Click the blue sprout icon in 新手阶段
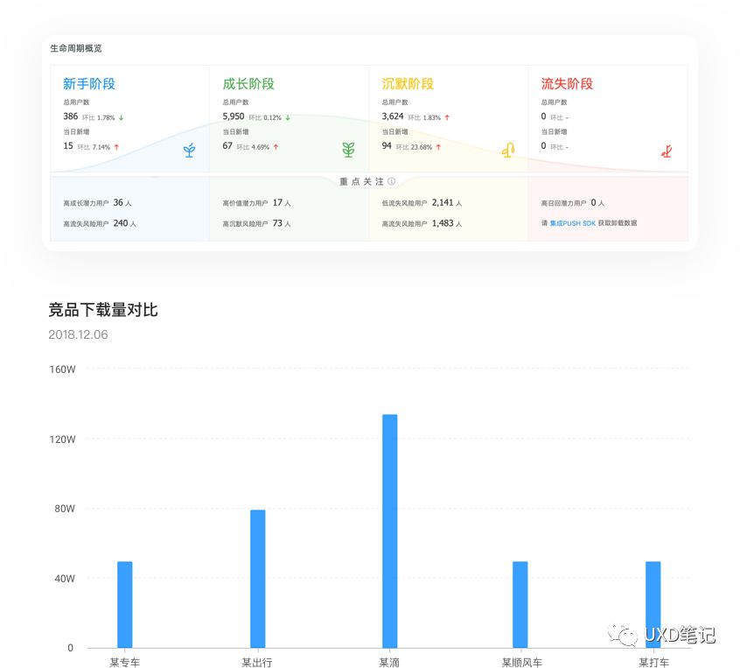This screenshot has width=740, height=668. coord(189,151)
